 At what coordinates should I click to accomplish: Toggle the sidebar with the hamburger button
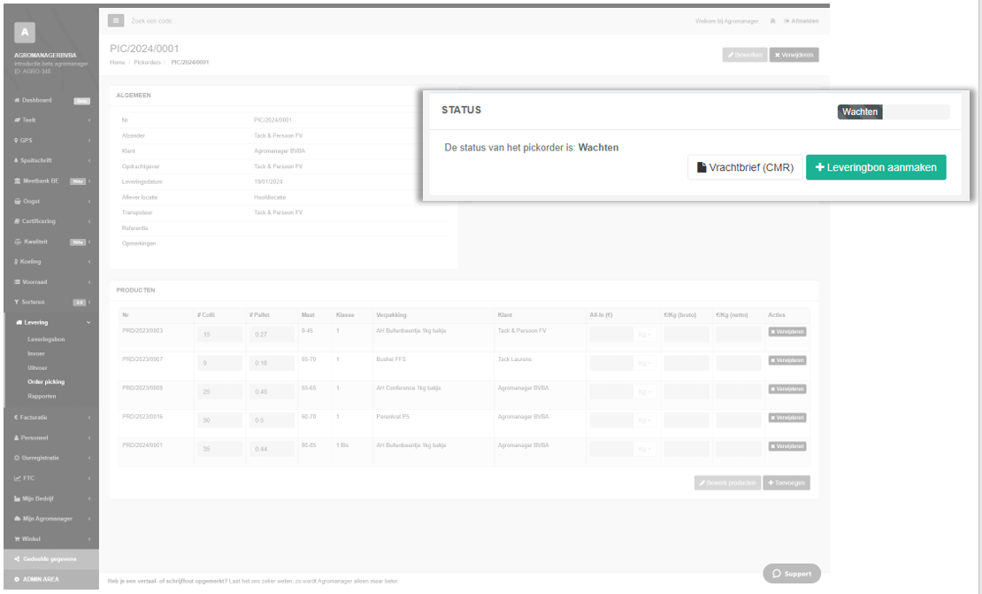coord(116,20)
